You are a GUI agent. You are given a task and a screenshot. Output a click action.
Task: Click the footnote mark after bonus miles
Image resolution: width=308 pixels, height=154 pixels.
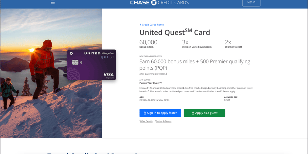pyautogui.click(x=153, y=47)
